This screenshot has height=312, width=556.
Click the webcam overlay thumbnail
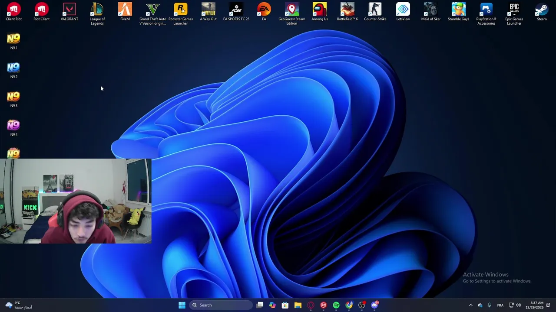point(76,201)
